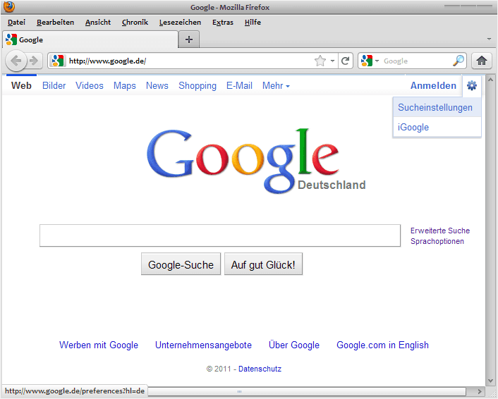Open the Extras menu
The width and height of the screenshot is (498, 399).
tap(223, 23)
